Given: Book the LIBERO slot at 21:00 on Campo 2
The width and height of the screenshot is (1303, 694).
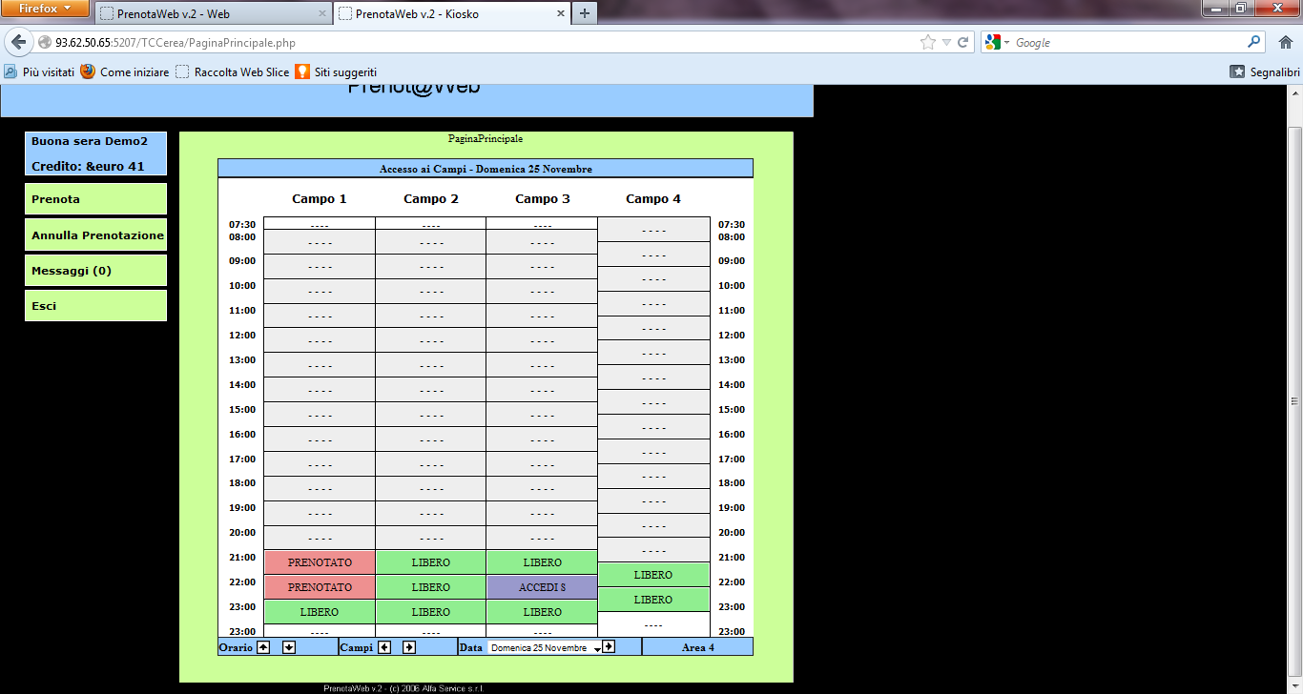Looking at the screenshot, I should 431,562.
